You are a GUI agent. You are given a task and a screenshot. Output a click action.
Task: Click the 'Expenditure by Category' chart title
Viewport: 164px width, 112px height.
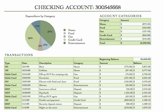click(40, 16)
